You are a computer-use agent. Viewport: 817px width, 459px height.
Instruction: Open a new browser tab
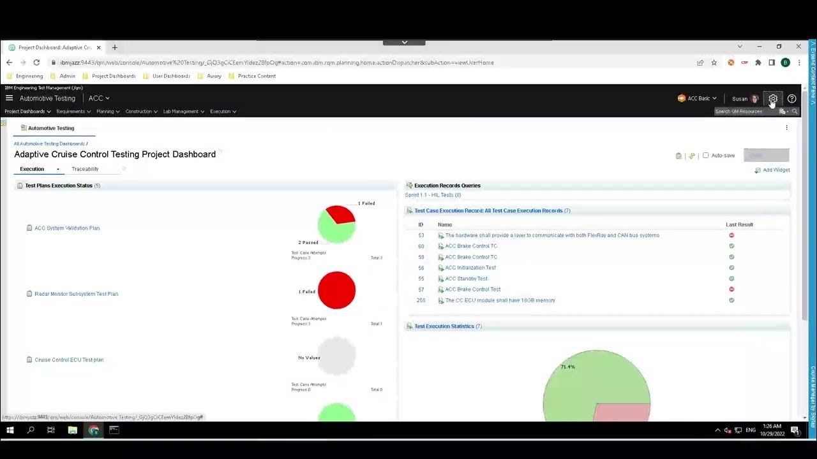click(x=115, y=47)
